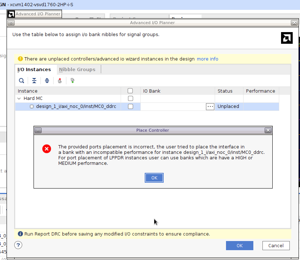Check the MC0_ddrc instance checkbox
The image size is (300, 260).
130,106
